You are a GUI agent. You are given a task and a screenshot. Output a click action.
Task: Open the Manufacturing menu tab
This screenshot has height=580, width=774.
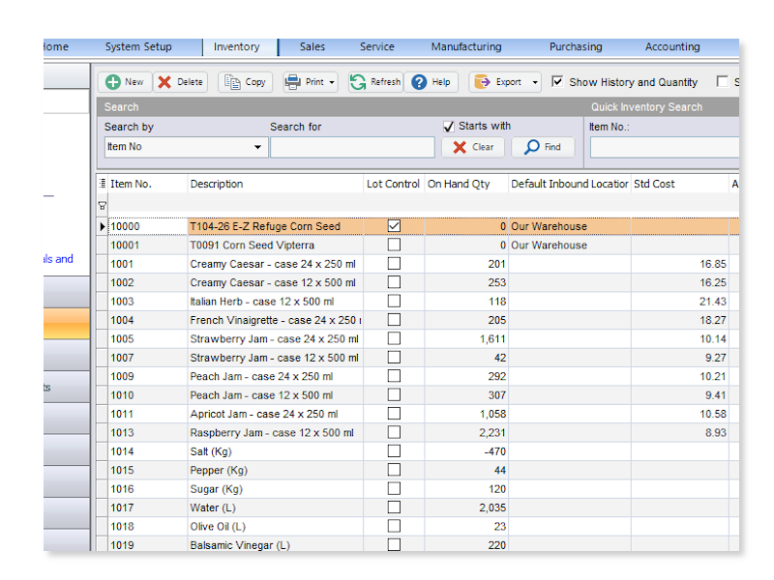465,46
